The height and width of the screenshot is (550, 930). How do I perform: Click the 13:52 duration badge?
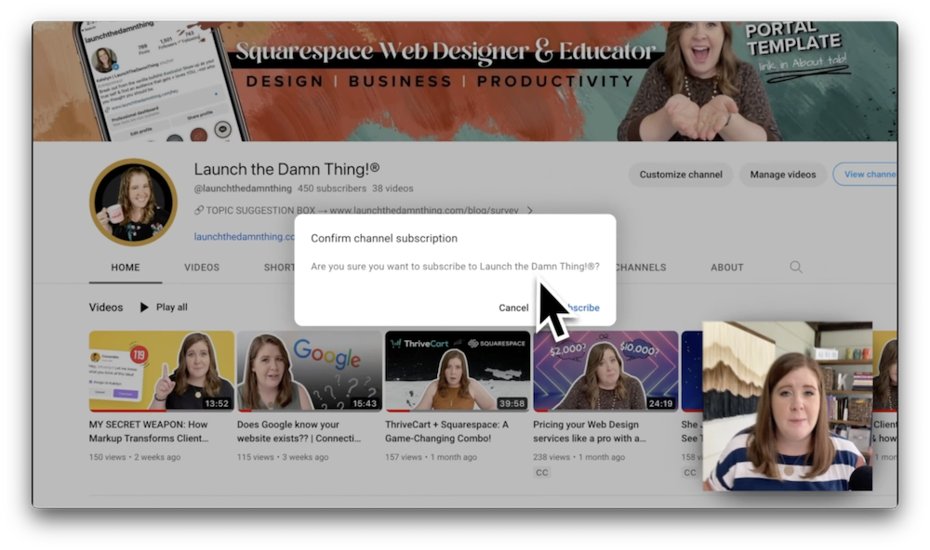pos(217,403)
